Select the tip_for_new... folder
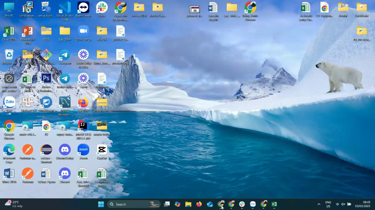Image resolution: width=375 pixels, height=210 pixels. (362, 34)
